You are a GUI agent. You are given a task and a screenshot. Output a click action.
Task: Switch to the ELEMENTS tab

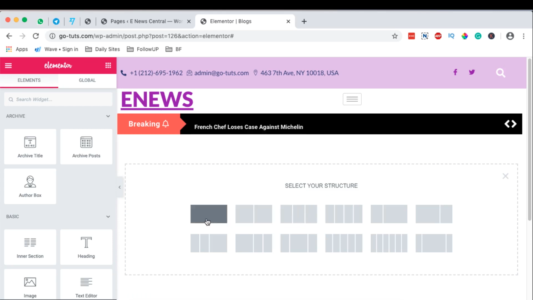[x=29, y=80]
